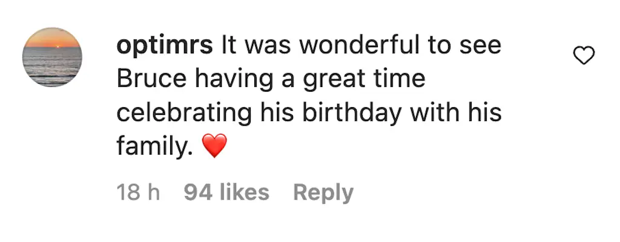Open the optimrs sunset profile picture

pyautogui.click(x=52, y=57)
